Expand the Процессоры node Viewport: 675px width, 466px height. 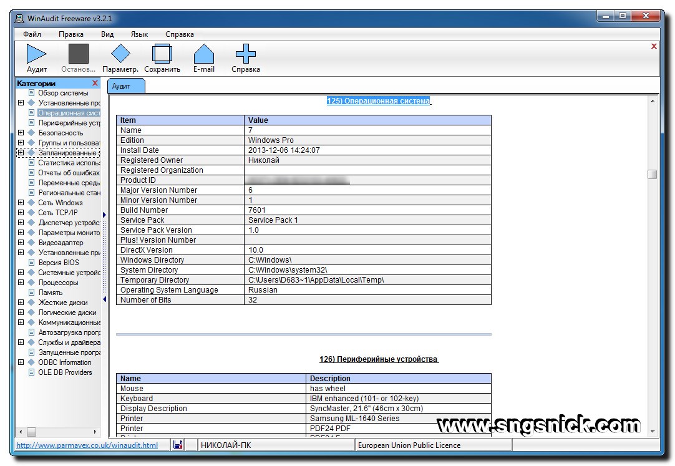point(21,282)
